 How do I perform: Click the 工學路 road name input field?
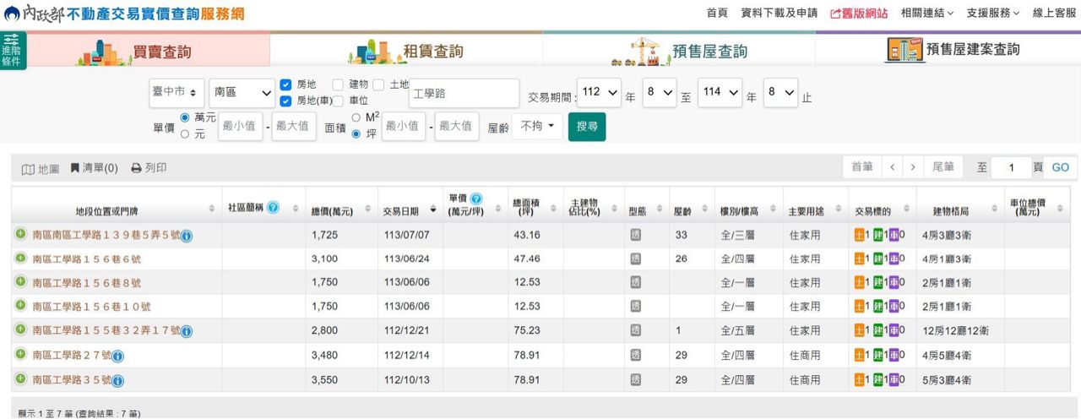click(464, 94)
